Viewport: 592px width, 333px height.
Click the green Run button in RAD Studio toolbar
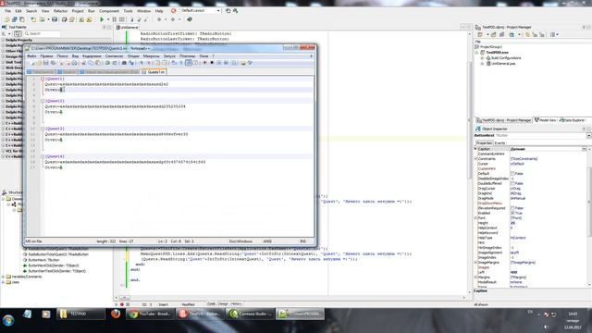click(x=102, y=19)
